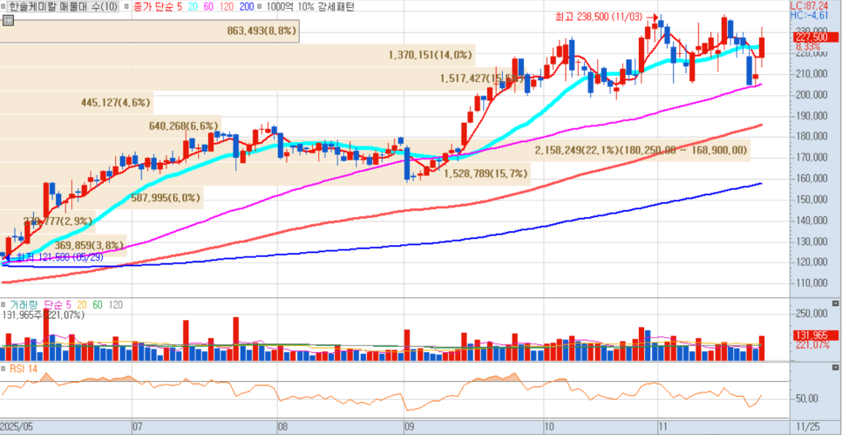The height and width of the screenshot is (435, 842).
Task: Select the RSI 14 indicator label
Action: pyautogui.click(x=24, y=369)
